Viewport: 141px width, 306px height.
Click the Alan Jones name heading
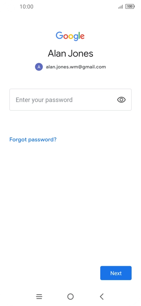coord(70,53)
